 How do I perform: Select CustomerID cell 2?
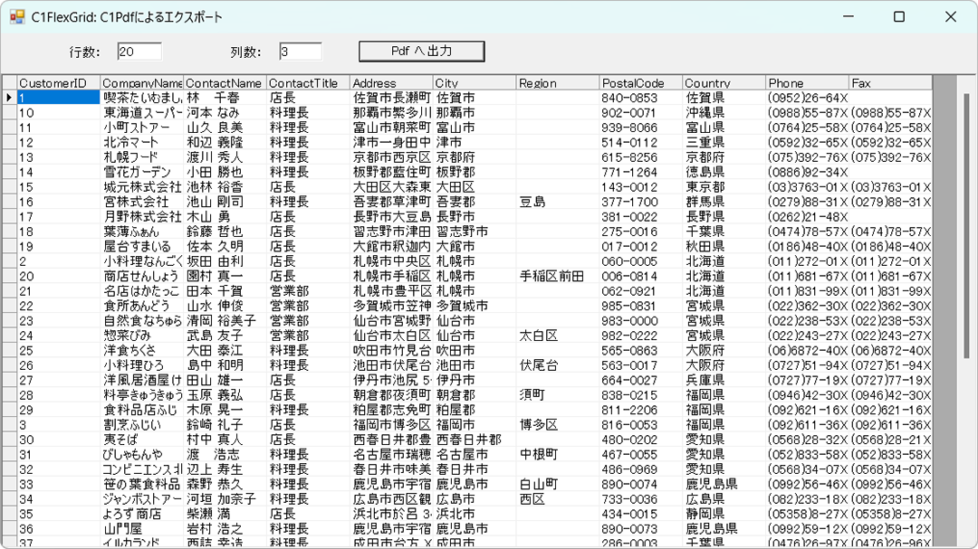tap(59, 261)
